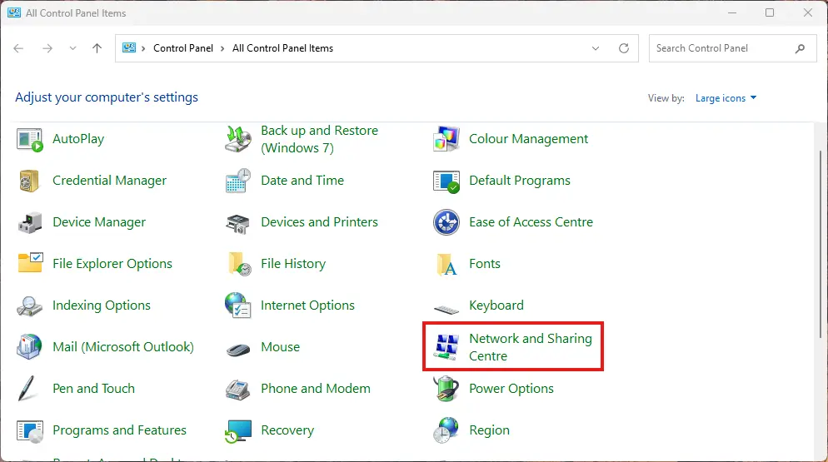This screenshot has width=828, height=462.
Task: Open the Indexing Options link text
Action: [102, 306]
